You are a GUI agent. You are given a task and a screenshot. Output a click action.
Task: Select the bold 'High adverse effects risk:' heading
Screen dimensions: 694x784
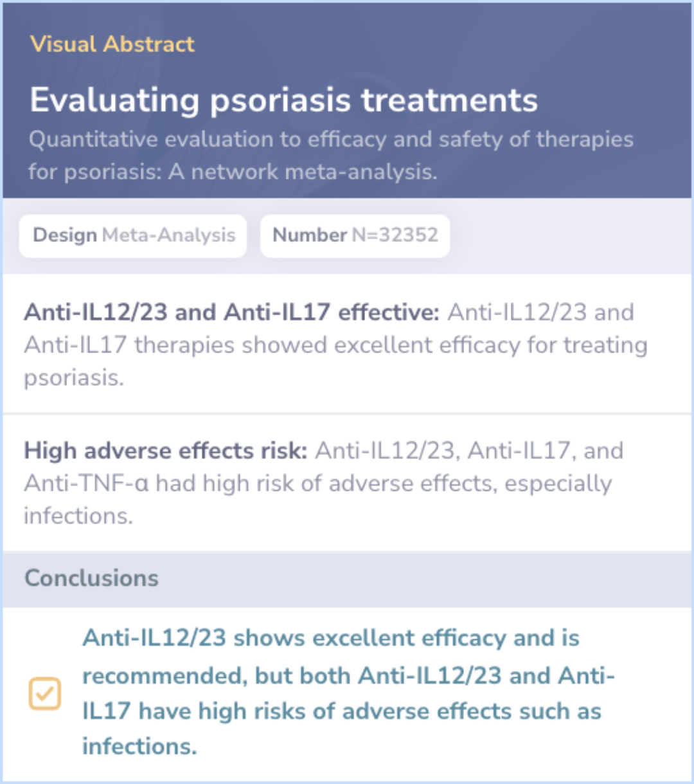click(166, 450)
